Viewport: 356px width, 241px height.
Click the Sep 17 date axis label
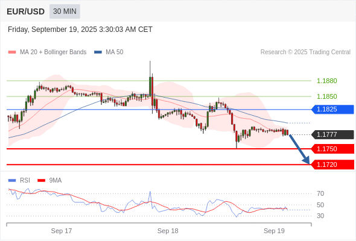62,231
